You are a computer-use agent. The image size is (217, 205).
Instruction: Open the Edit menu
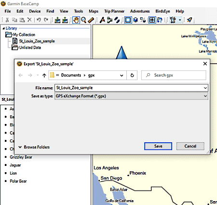20,11
